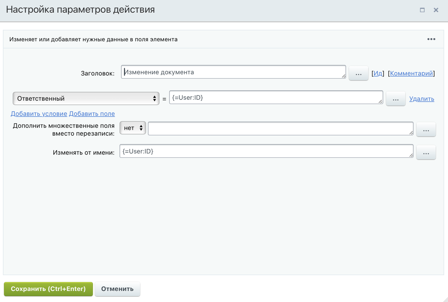The height and width of the screenshot is (302, 448).
Task: Expand the Ответственный field dropdown
Action: 86,98
